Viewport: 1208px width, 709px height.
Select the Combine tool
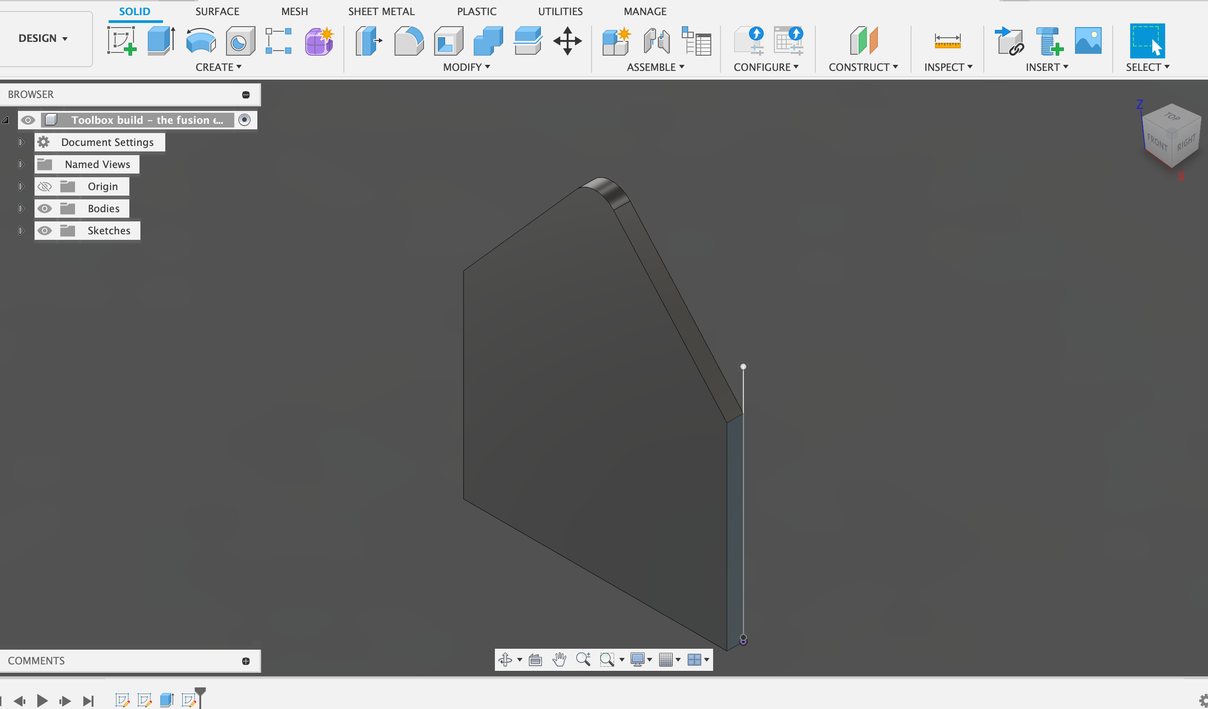pos(488,41)
